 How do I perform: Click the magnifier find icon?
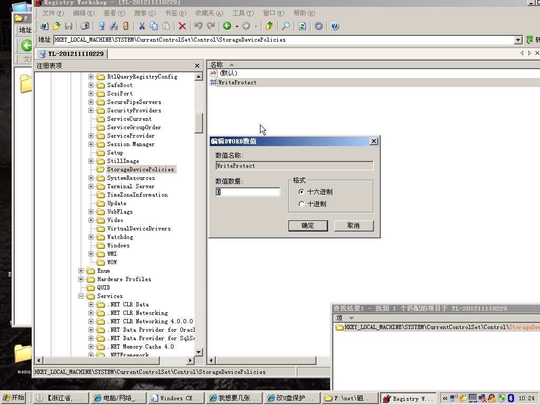pos(285,26)
